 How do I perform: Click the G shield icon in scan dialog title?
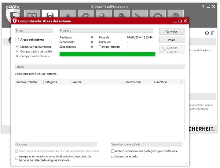[15, 21]
